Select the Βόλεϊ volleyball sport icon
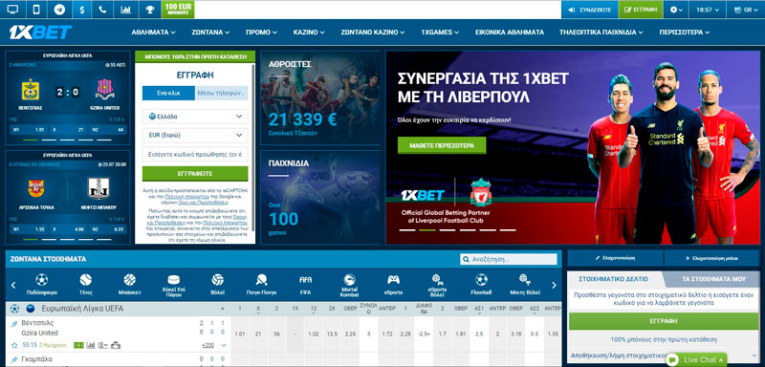The image size is (765, 367). click(218, 285)
